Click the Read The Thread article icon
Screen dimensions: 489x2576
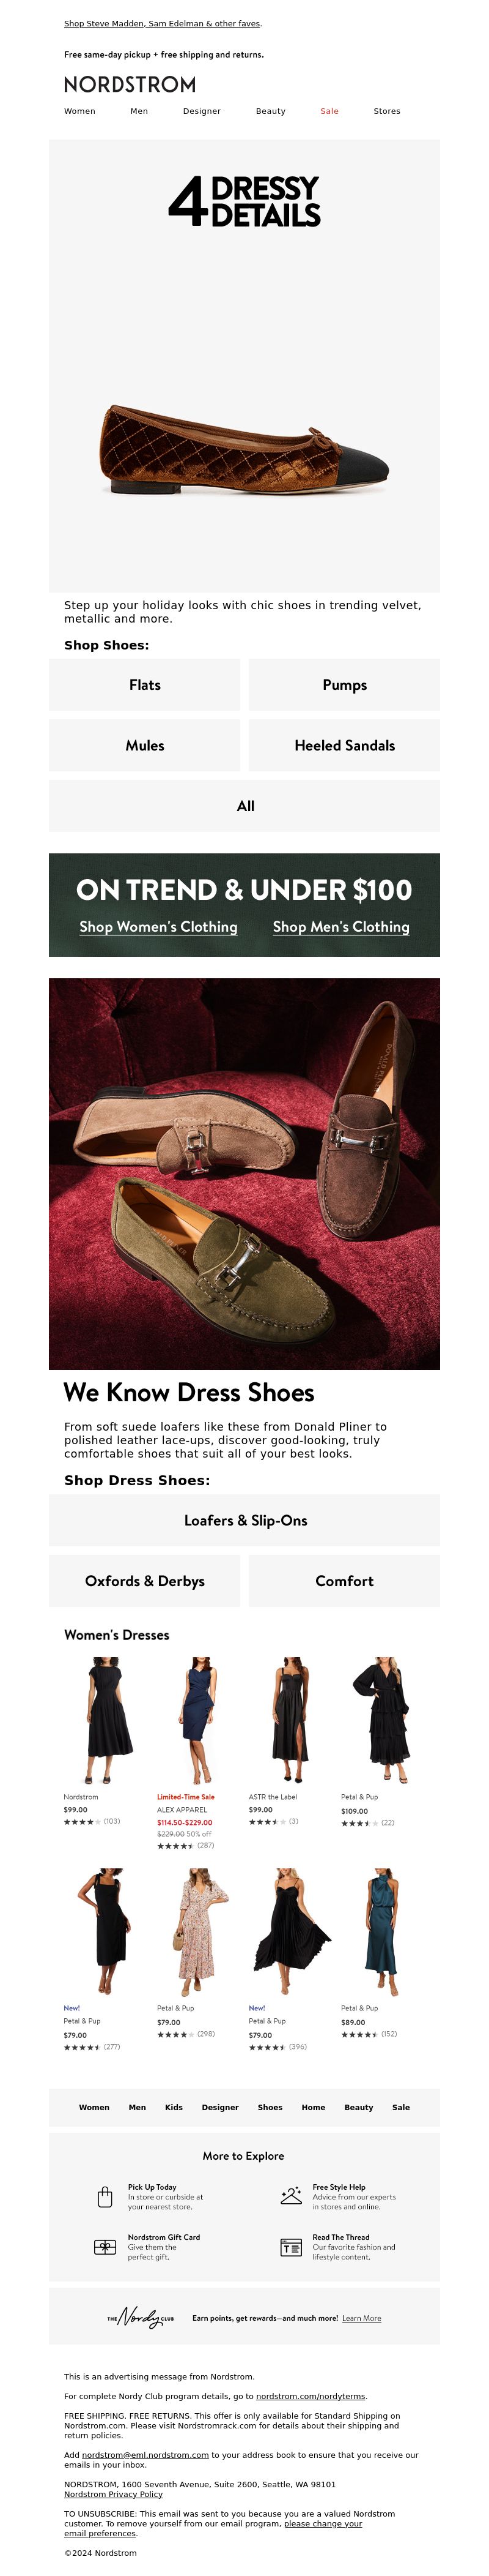tap(290, 2248)
